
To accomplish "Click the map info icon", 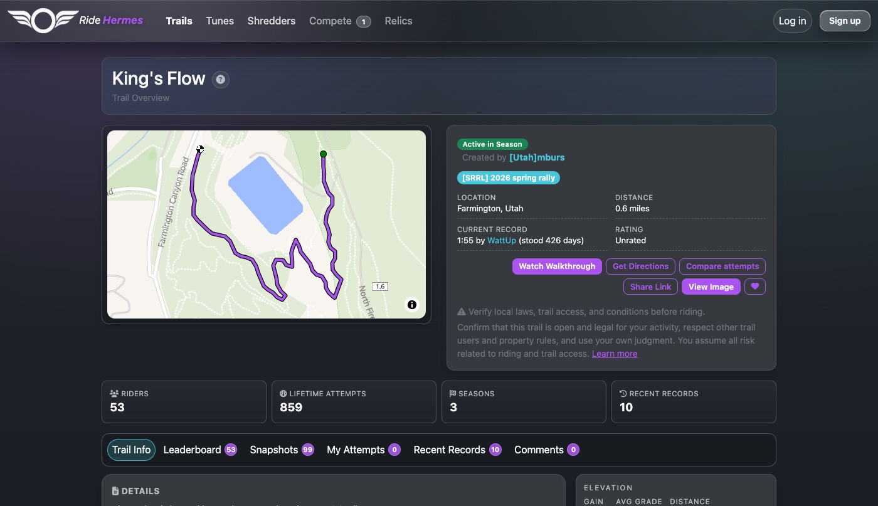I will tap(412, 305).
